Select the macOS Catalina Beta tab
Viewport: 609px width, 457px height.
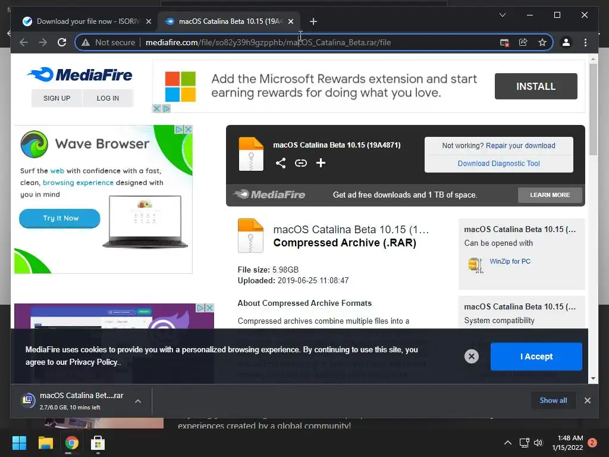click(x=229, y=21)
